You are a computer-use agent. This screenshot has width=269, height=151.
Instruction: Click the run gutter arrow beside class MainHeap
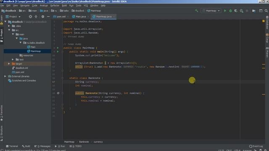[58, 48]
